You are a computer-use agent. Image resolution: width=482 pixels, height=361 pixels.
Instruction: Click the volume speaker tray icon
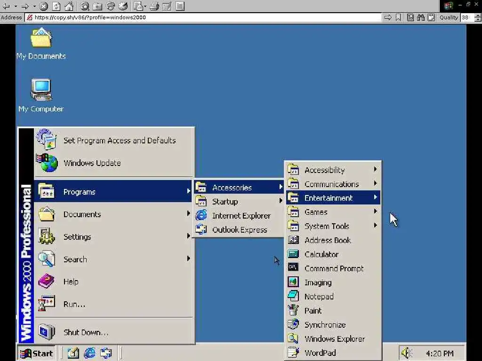(x=406, y=353)
